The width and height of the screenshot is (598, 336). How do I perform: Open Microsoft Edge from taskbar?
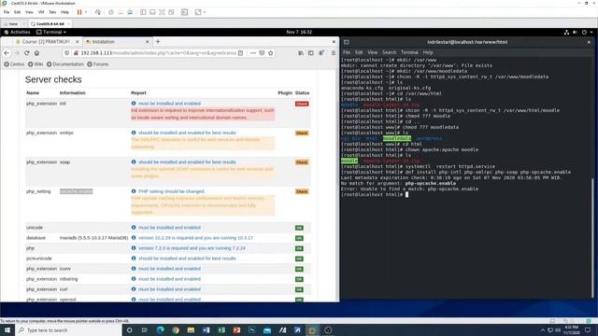(x=160, y=329)
